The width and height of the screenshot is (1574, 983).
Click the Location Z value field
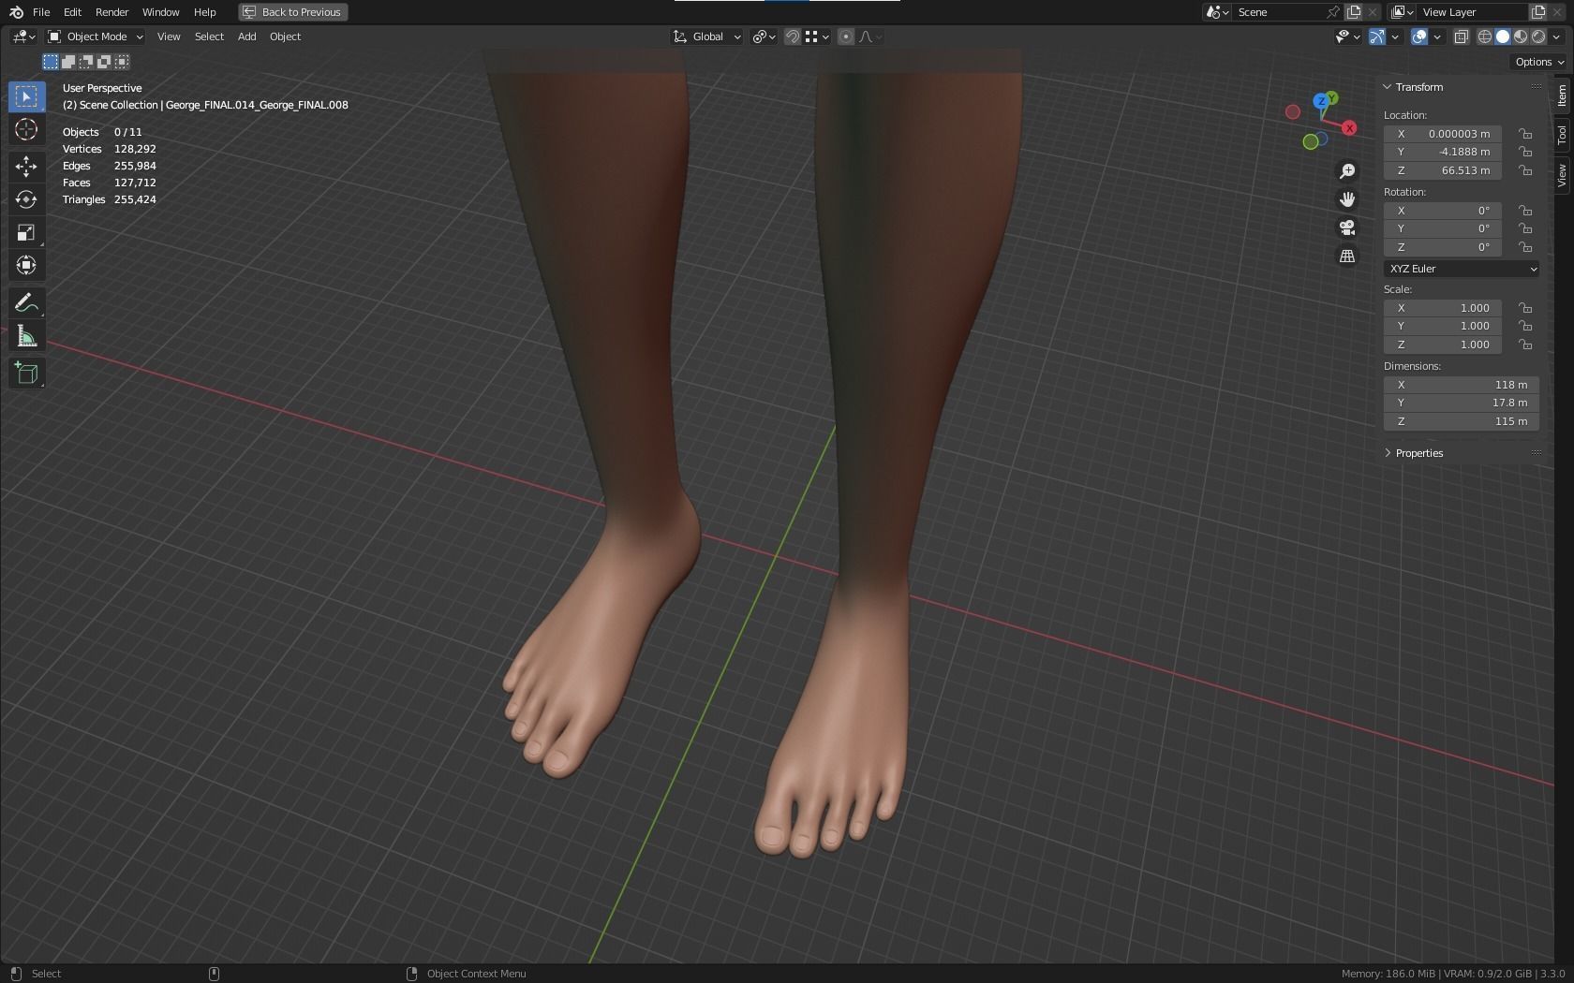[x=1443, y=170]
